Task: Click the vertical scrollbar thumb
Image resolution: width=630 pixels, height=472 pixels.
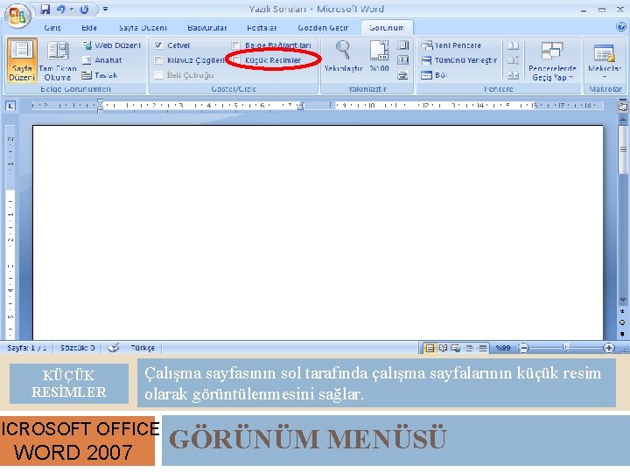Action: (x=623, y=149)
